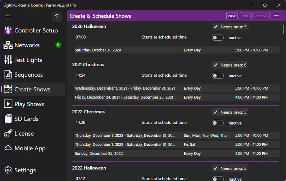Click the Create Shows calendar icon
Image resolution: width=286 pixels, height=181 pixels.
click(x=8, y=89)
